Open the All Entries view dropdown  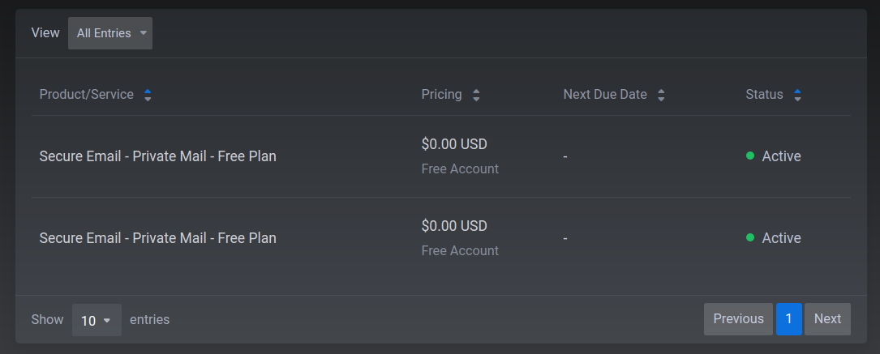[110, 33]
